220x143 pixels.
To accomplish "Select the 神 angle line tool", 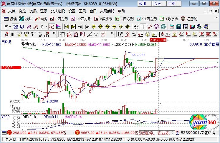I will pyautogui.click(x=201, y=34).
